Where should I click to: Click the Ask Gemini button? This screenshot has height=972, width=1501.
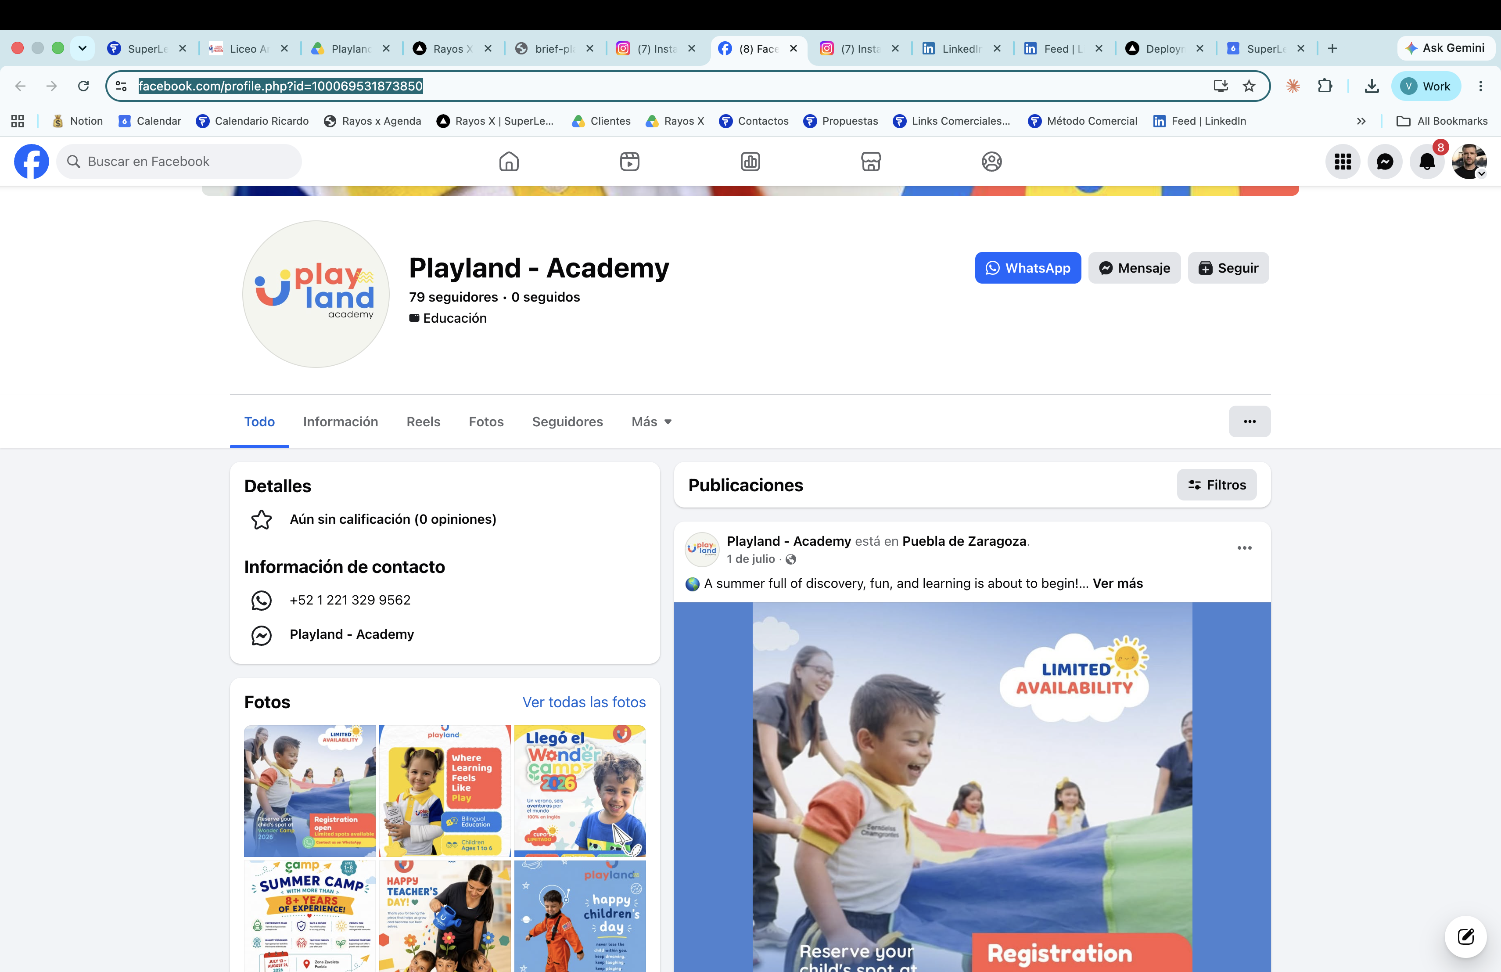pos(1445,48)
